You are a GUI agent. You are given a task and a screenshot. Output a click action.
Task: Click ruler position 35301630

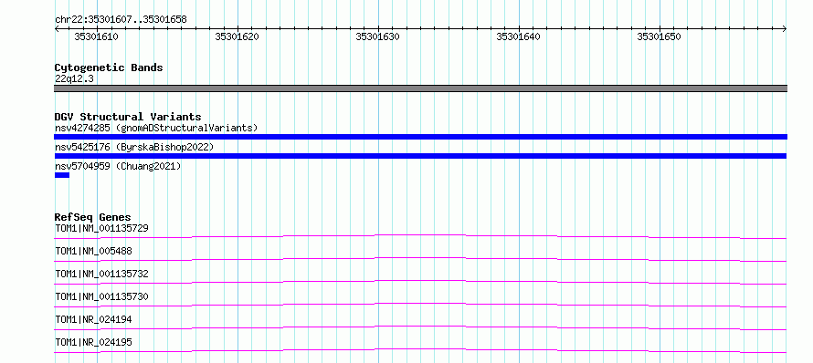(378, 36)
